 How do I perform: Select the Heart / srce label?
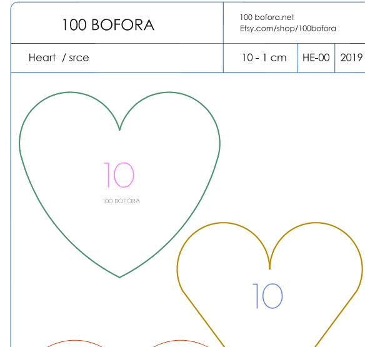pos(59,58)
